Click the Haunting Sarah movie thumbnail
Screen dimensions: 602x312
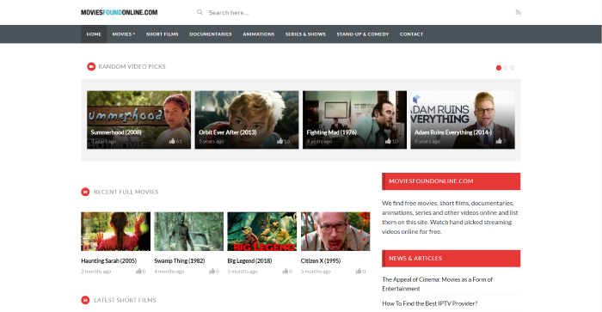point(115,231)
